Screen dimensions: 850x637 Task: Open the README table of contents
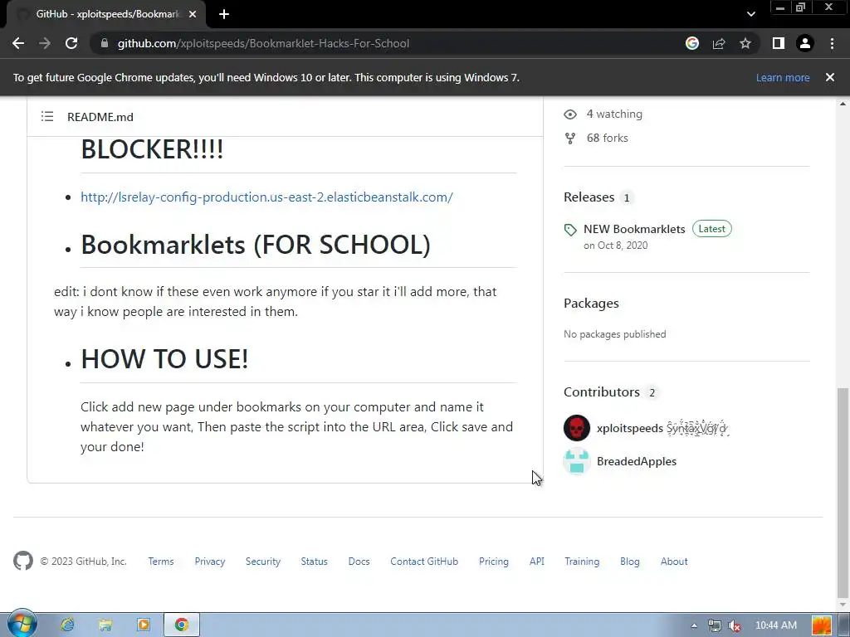(x=47, y=116)
